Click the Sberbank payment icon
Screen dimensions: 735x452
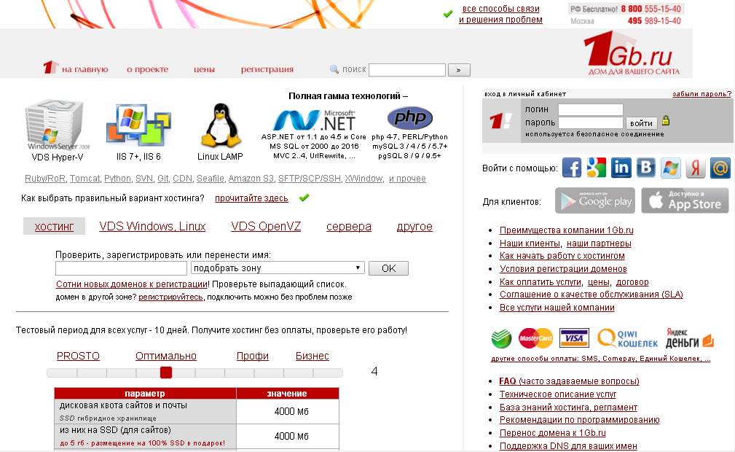502,338
